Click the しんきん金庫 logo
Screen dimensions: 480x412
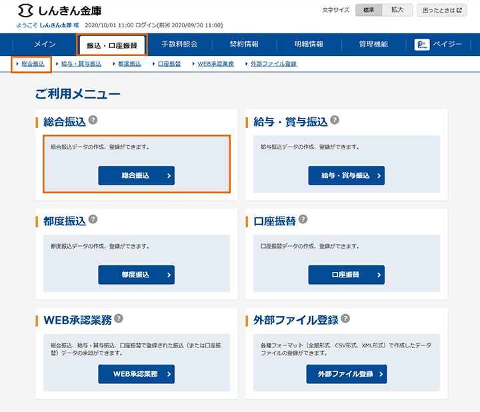click(x=60, y=11)
